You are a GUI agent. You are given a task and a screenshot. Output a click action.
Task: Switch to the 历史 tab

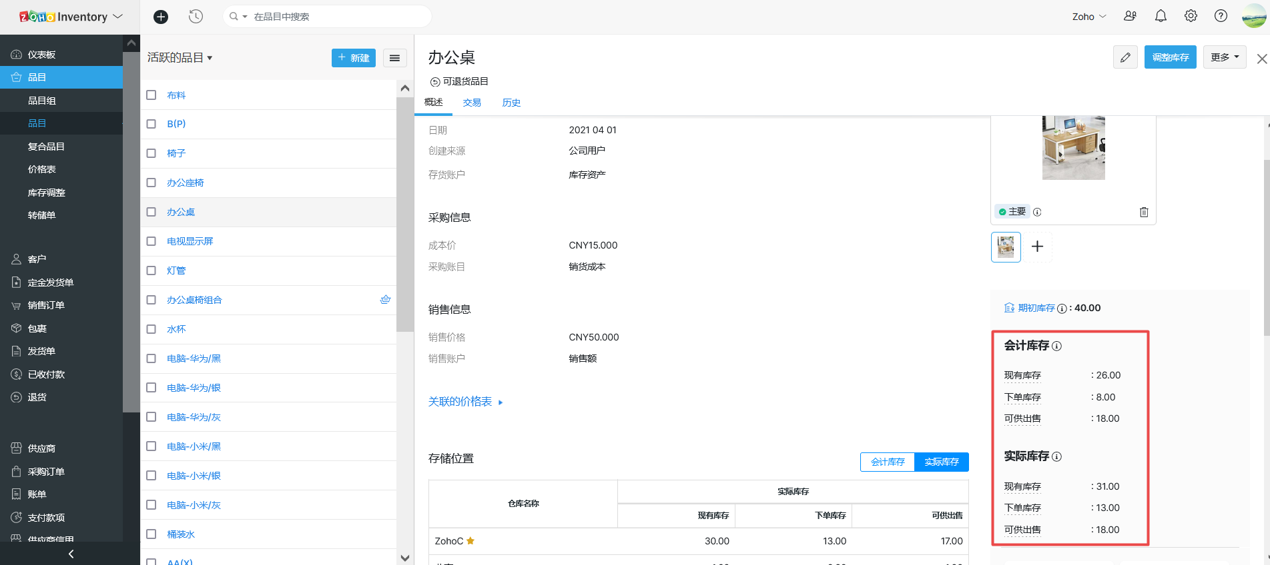tap(511, 103)
